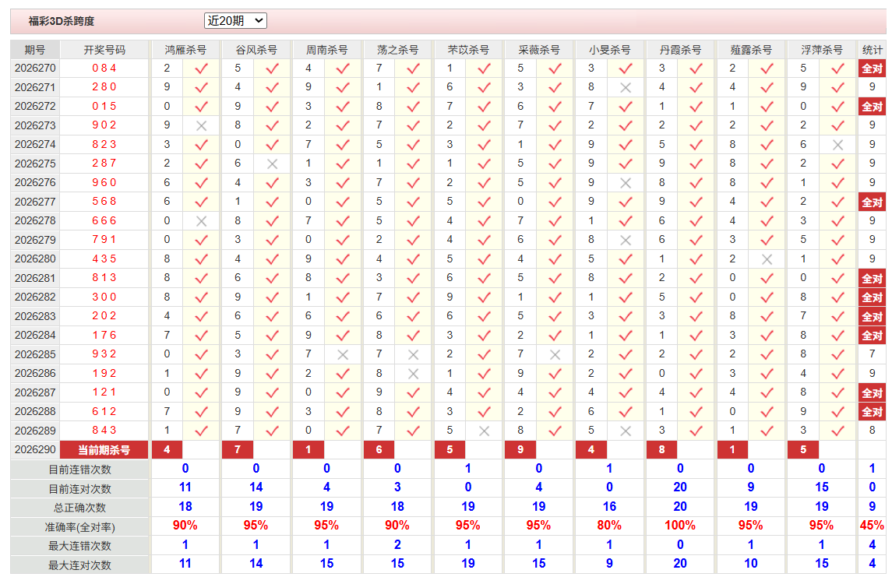Viewport: 892px width, 584px height.
Task: Click the 总正确次数 row label
Action: click(x=79, y=508)
